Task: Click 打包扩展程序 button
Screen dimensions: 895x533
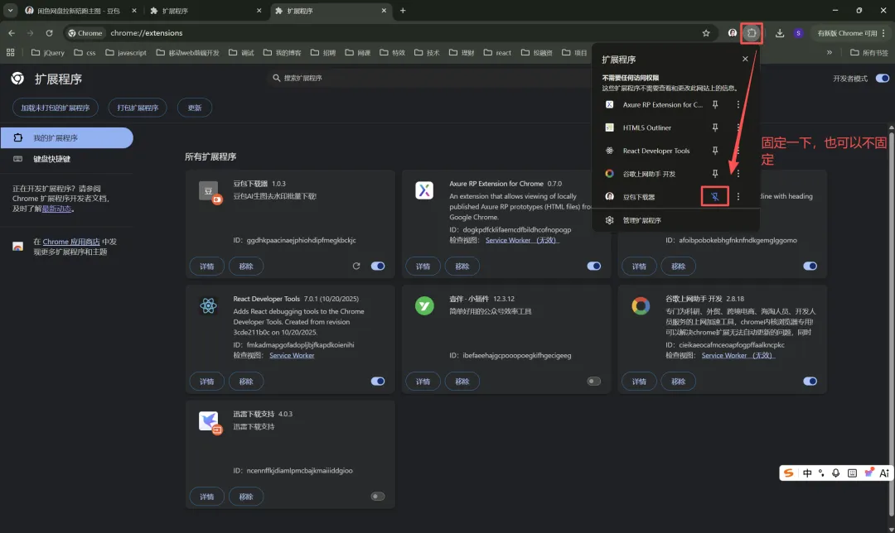Action: 138,108
